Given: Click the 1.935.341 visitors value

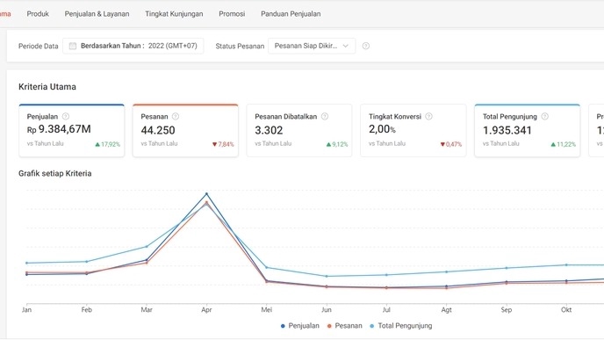Looking at the screenshot, I should pyautogui.click(x=507, y=130).
